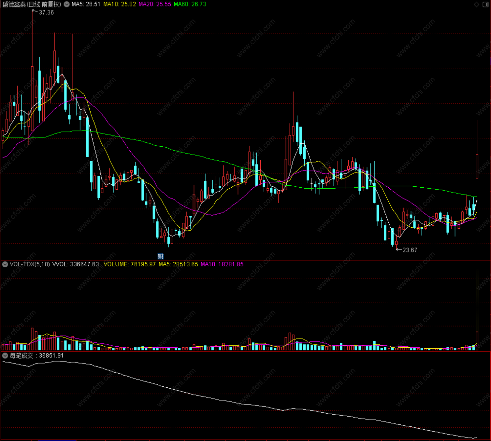Click the volume MA10: 18281.85 label
This screenshot has width=491, height=441.
click(x=222, y=264)
